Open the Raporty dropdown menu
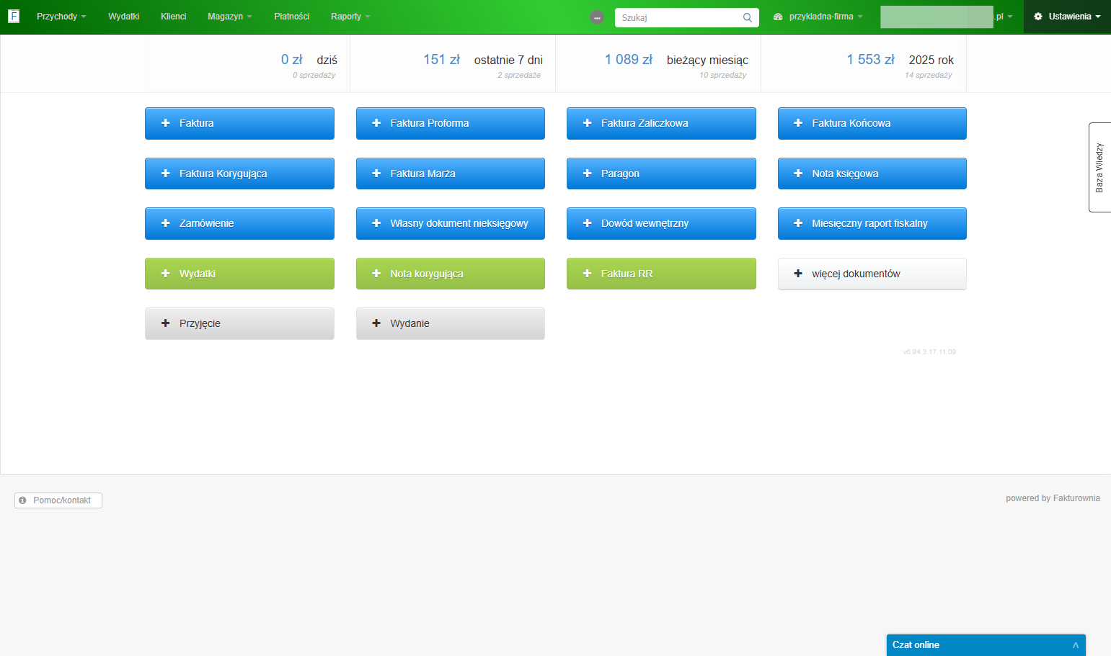1111x656 pixels. [350, 17]
